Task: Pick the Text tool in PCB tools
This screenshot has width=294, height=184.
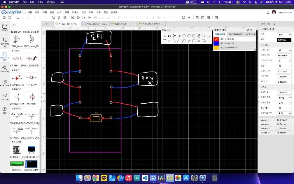Action: coord(179,36)
